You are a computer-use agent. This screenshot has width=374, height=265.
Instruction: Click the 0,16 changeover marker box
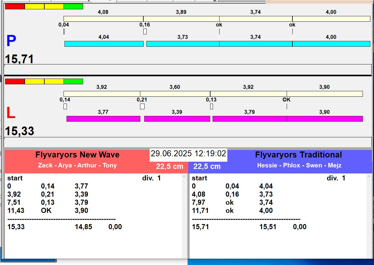coord(145,31)
